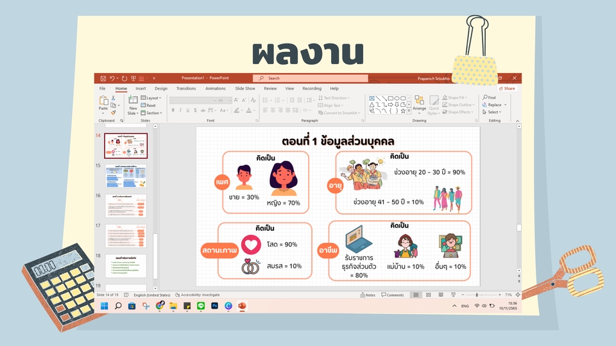Viewport: 616px width, 346px height.
Task: Justify the paragraph text
Action: tap(287, 110)
